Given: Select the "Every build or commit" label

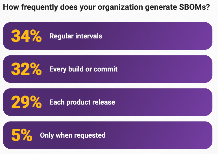Looking at the screenshot, I should click(x=83, y=69).
